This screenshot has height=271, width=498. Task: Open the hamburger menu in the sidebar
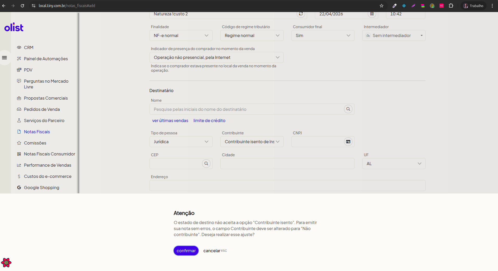tap(4, 58)
